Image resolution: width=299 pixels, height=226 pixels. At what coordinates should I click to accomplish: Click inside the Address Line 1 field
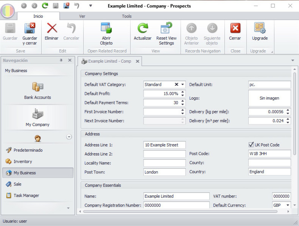pos(164,145)
